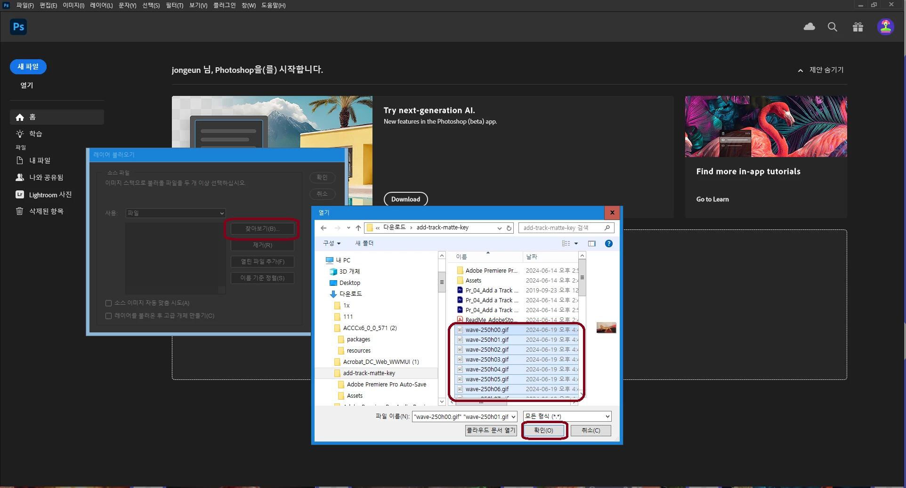Screen dimensions: 906x488
Task: Collapse suggestions with the hide suggestions chevron
Action: click(801, 71)
